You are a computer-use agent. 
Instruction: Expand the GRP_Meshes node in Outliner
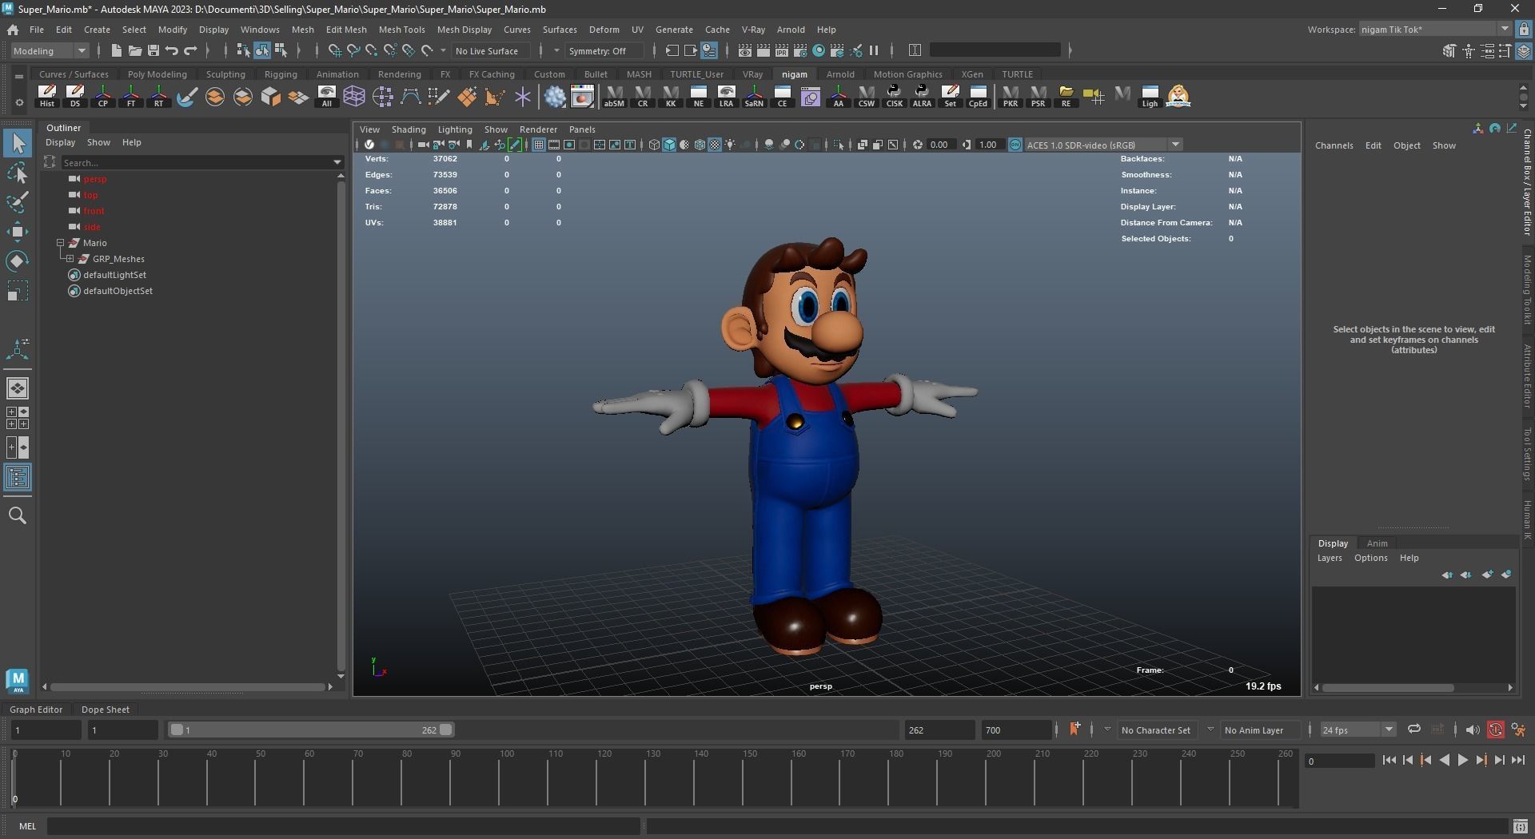70,259
